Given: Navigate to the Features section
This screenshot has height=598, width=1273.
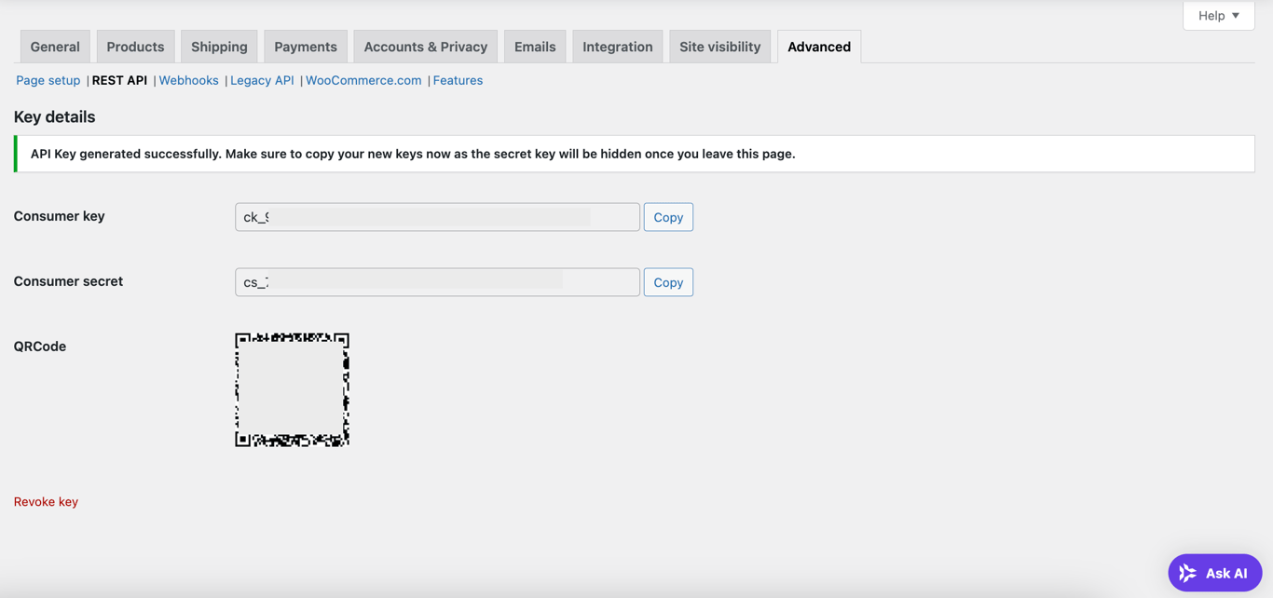Looking at the screenshot, I should (458, 80).
